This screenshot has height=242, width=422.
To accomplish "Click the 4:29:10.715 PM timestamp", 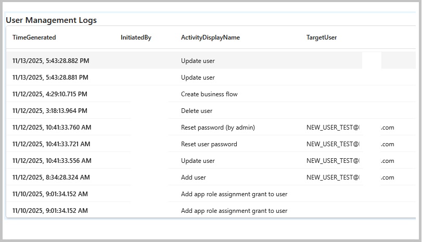I will click(x=50, y=94).
